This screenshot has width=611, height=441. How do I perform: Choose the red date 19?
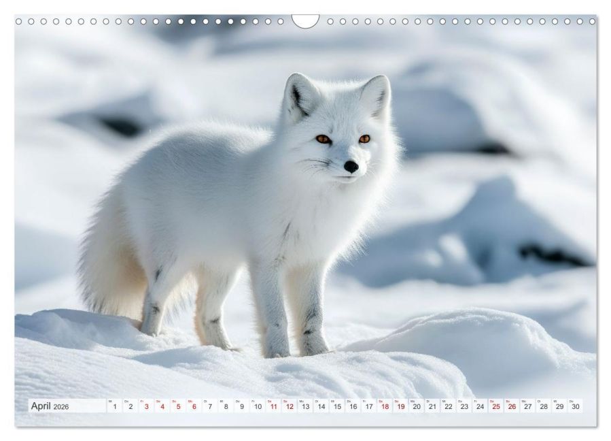pyautogui.click(x=401, y=406)
